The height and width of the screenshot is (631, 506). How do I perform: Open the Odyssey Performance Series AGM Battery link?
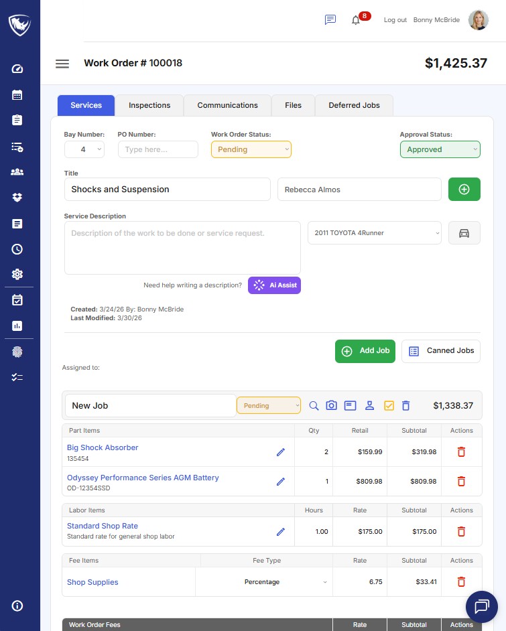143,478
